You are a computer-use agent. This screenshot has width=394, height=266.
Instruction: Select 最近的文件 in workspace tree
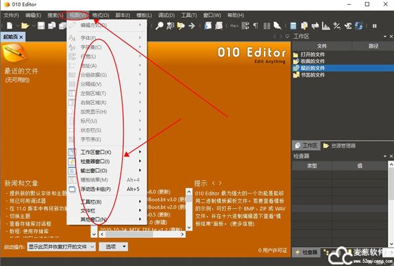(x=313, y=68)
